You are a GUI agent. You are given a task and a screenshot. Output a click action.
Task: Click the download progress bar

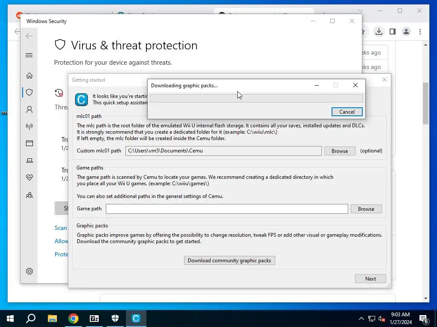256,98
